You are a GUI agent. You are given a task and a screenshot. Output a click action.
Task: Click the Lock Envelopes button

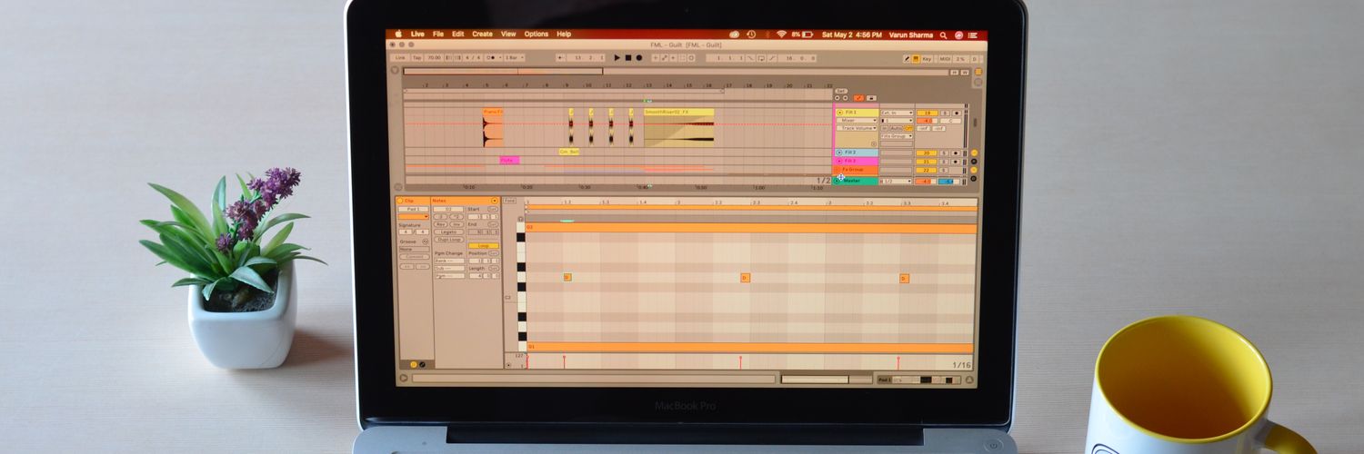[x=871, y=98]
